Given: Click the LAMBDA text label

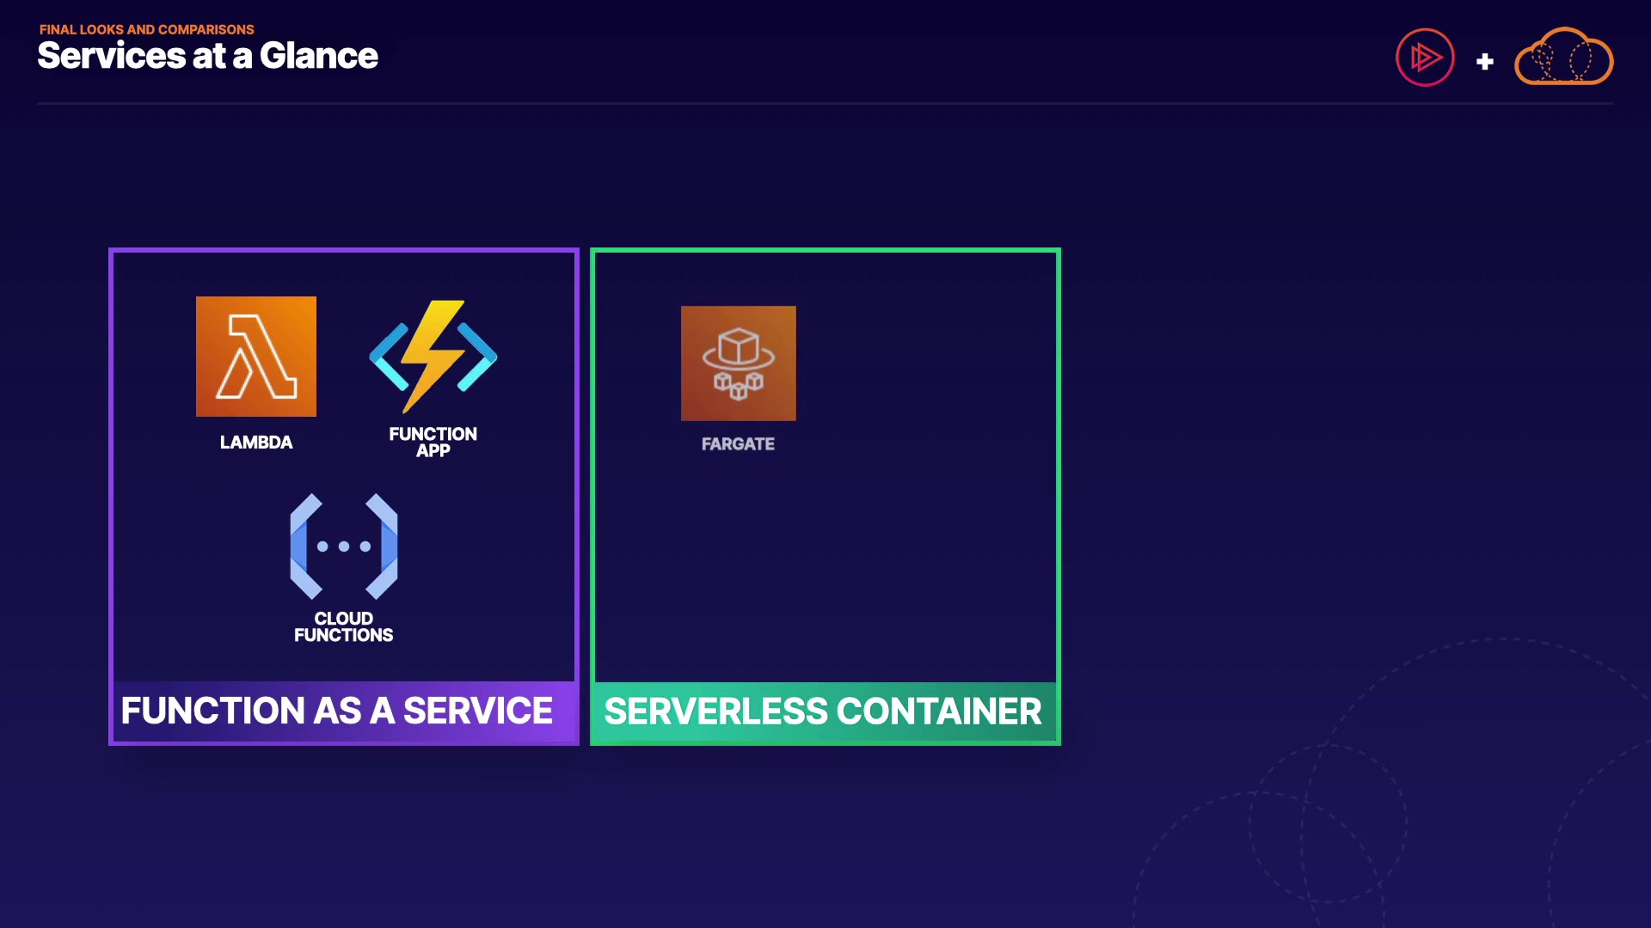Looking at the screenshot, I should coord(255,443).
